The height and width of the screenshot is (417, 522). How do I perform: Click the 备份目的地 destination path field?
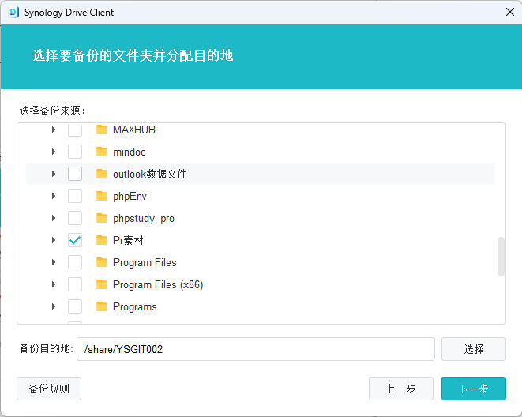pos(256,349)
